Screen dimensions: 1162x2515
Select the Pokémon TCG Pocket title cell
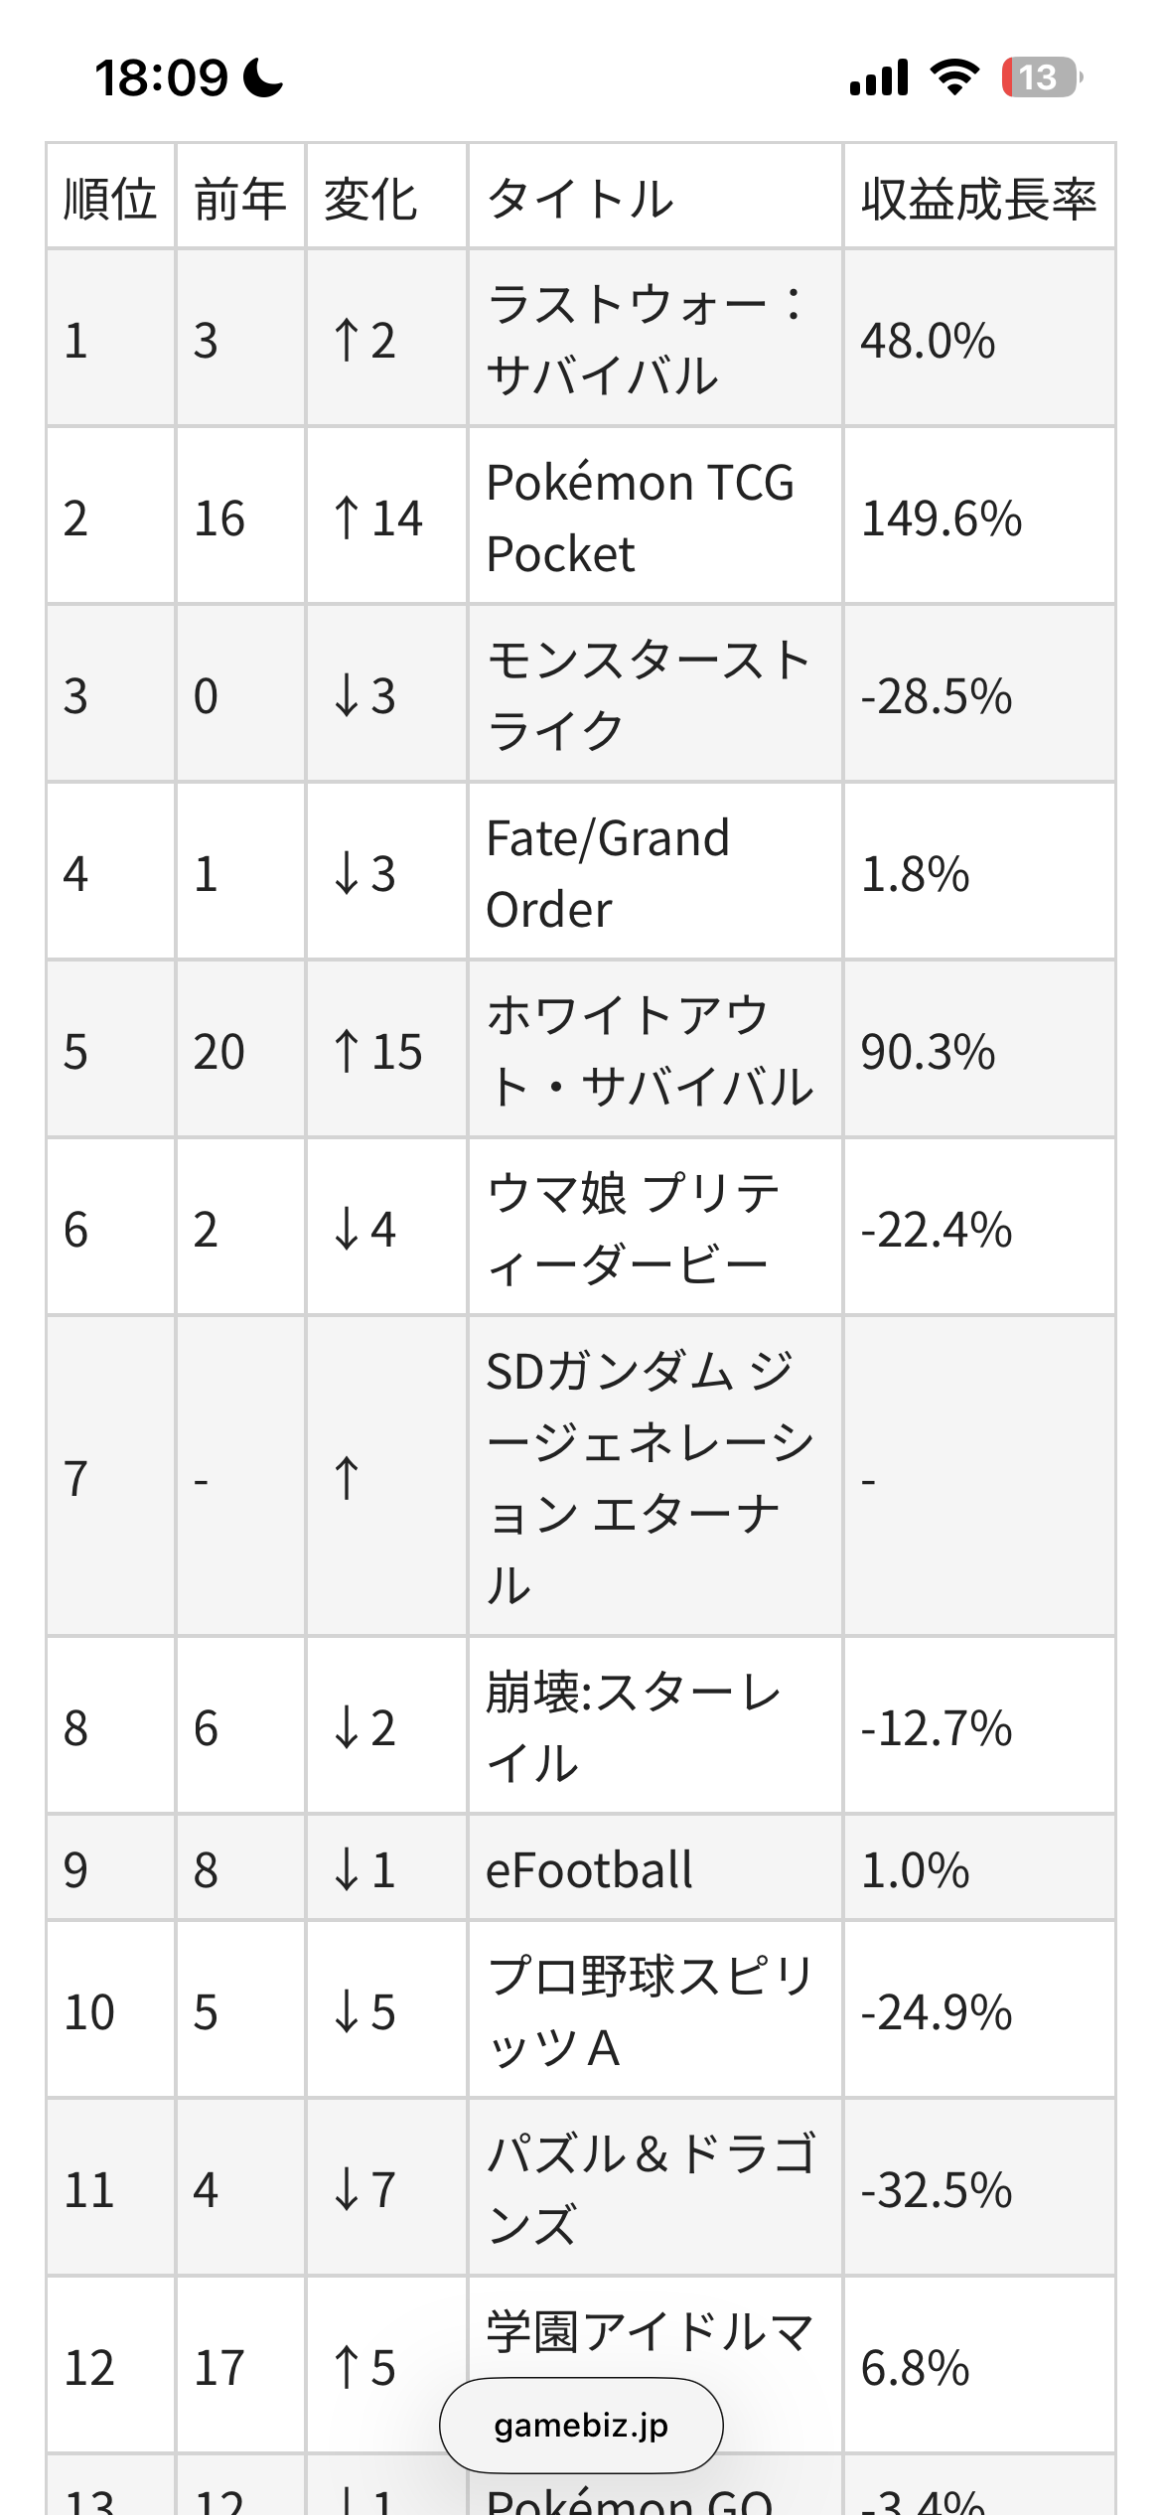[x=641, y=518]
